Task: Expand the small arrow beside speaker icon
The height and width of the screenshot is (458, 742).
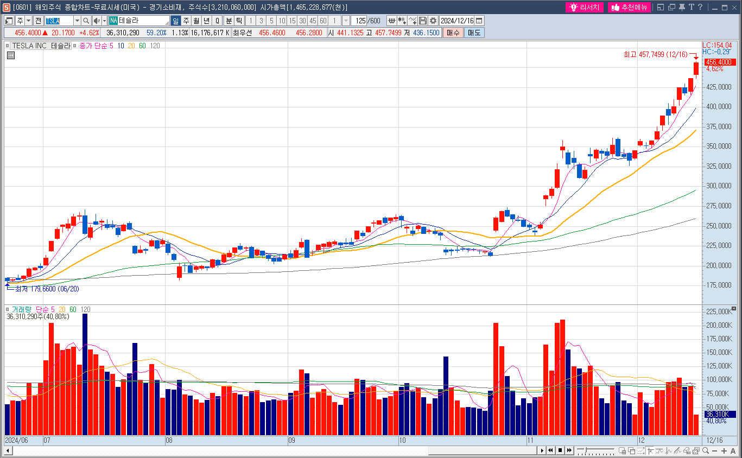Action: click(104, 21)
